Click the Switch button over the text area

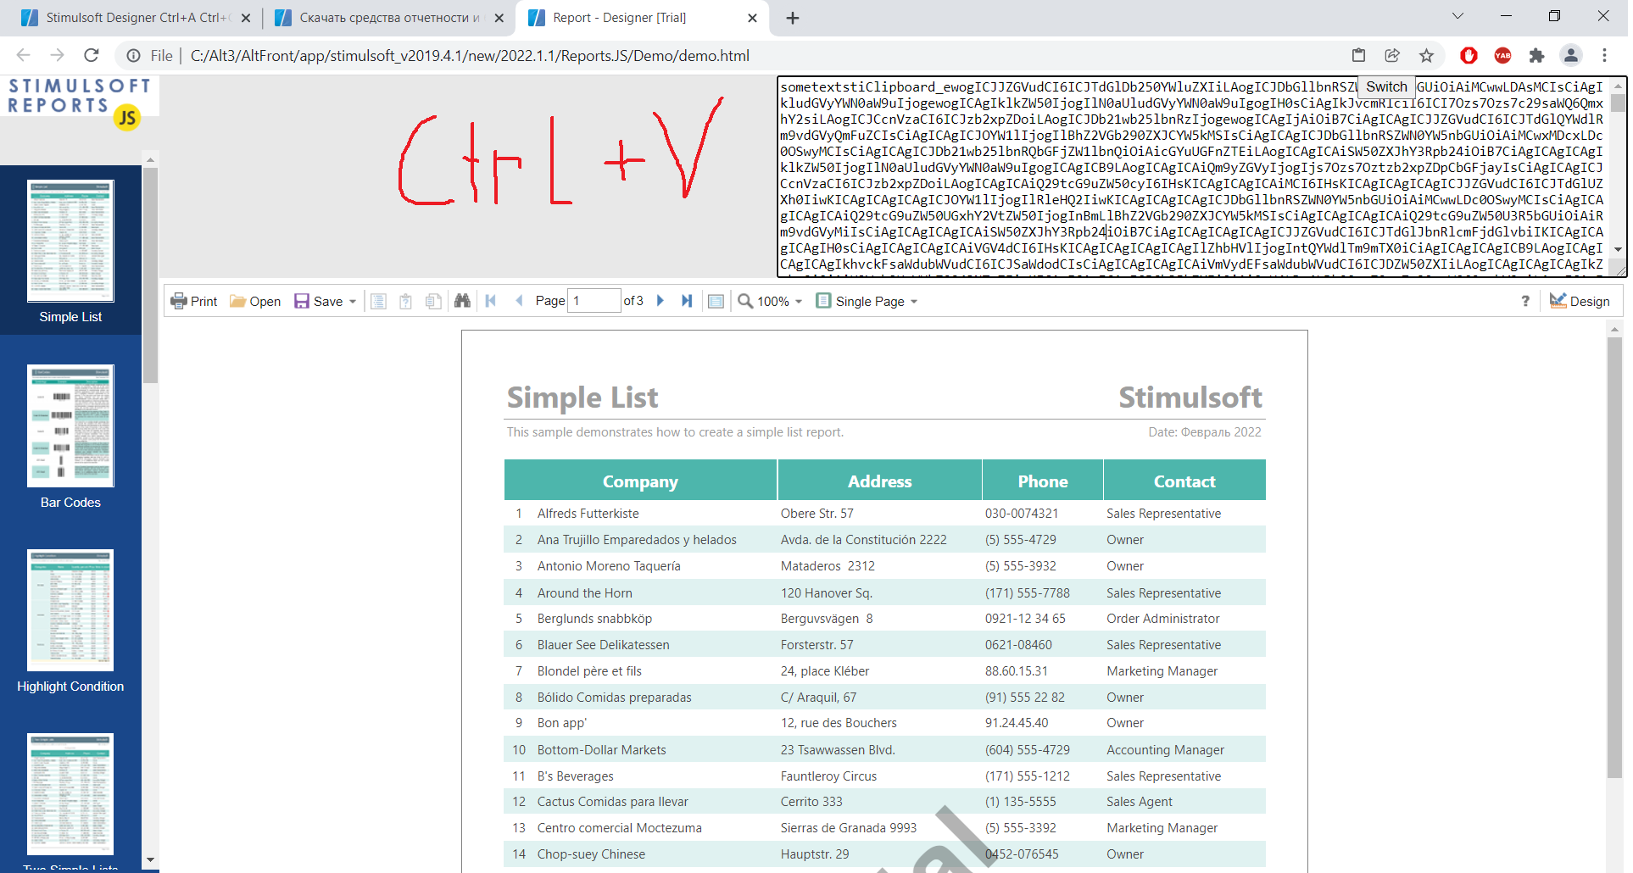pos(1386,86)
